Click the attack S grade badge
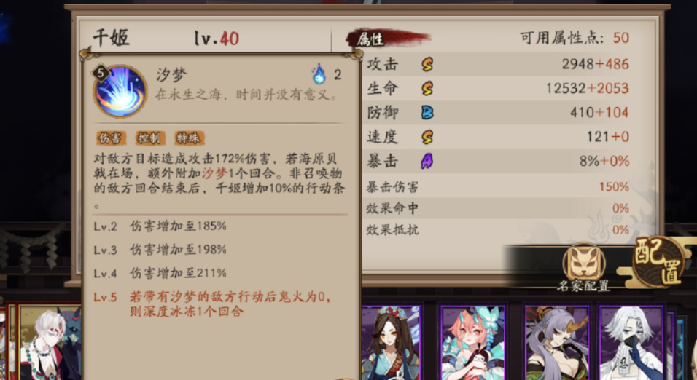This screenshot has height=380, width=697. (427, 64)
